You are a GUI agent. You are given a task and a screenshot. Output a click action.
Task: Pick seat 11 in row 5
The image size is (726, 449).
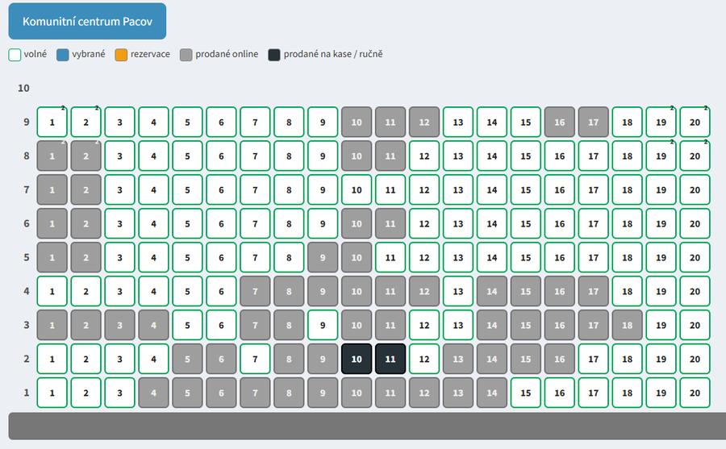390,257
